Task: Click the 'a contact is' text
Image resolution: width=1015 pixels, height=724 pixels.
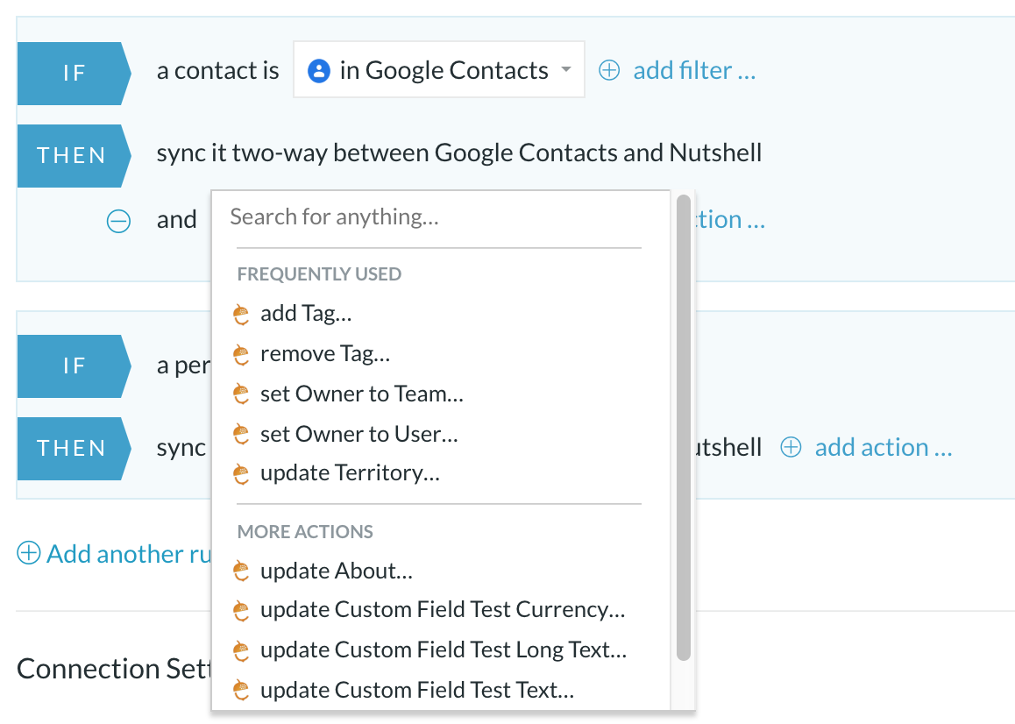Action: tap(217, 71)
